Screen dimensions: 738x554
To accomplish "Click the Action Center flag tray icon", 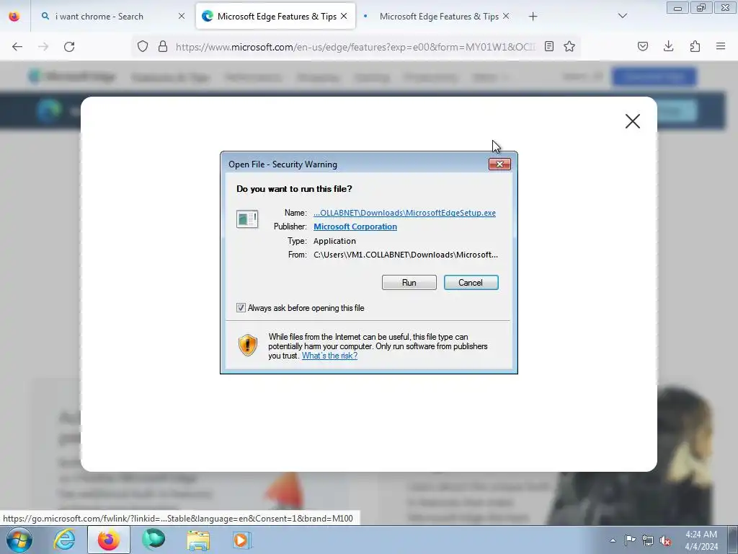I will point(630,540).
